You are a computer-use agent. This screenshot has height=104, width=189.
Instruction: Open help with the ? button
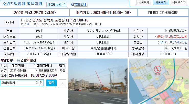62,83
